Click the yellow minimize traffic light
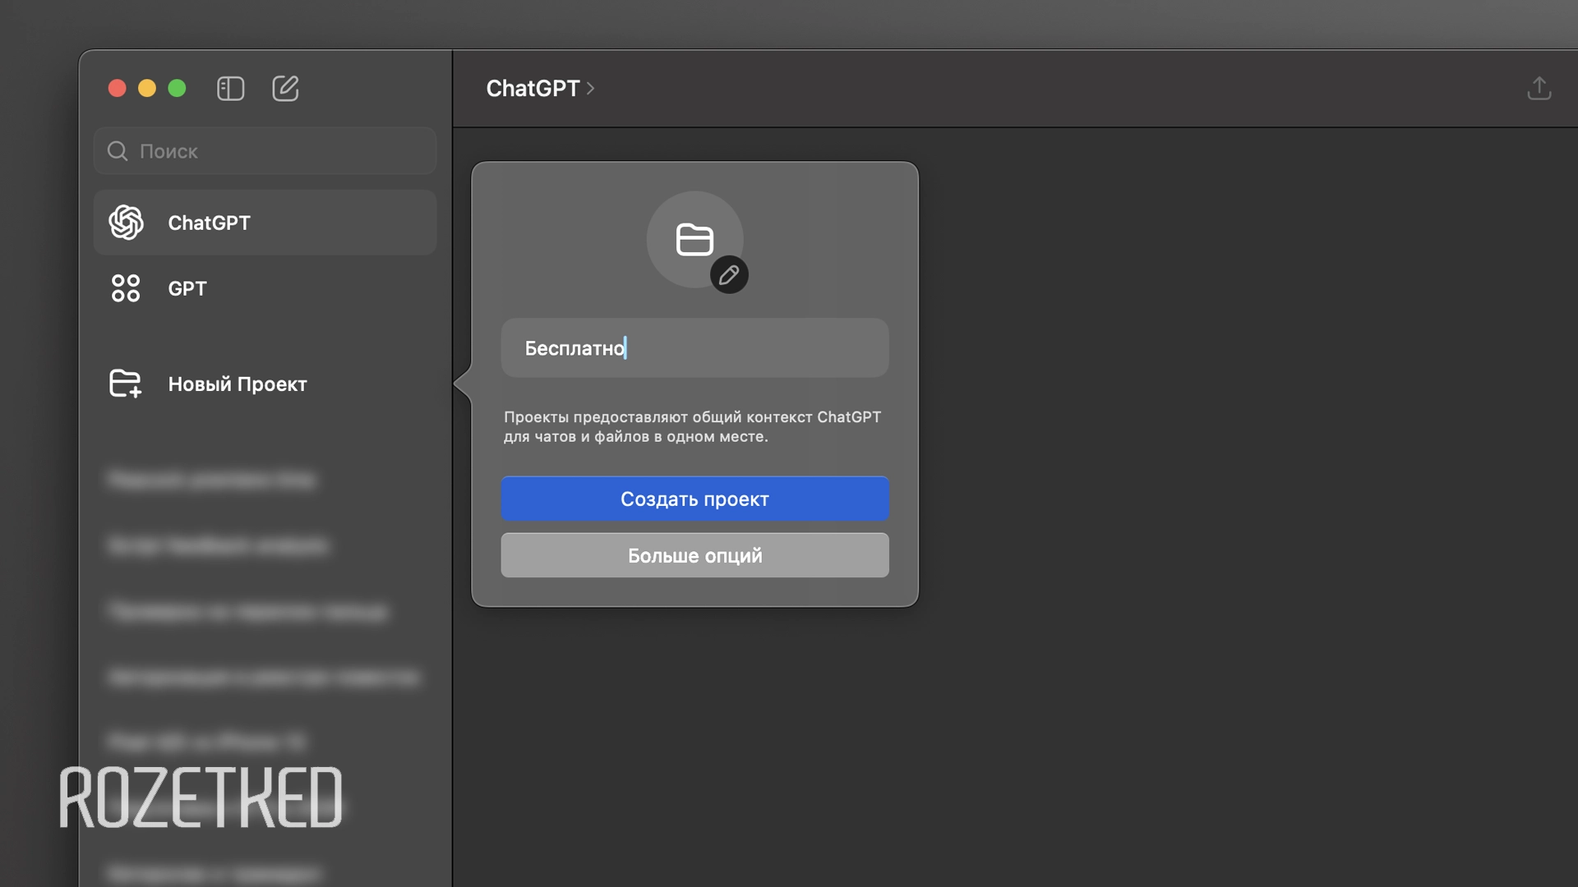 coord(147,87)
